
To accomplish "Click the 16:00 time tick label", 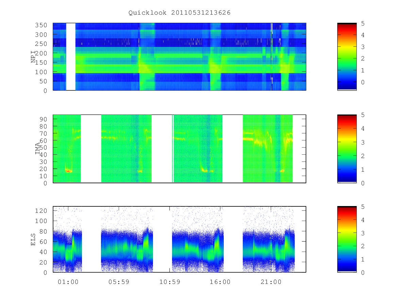I will 220,282.
